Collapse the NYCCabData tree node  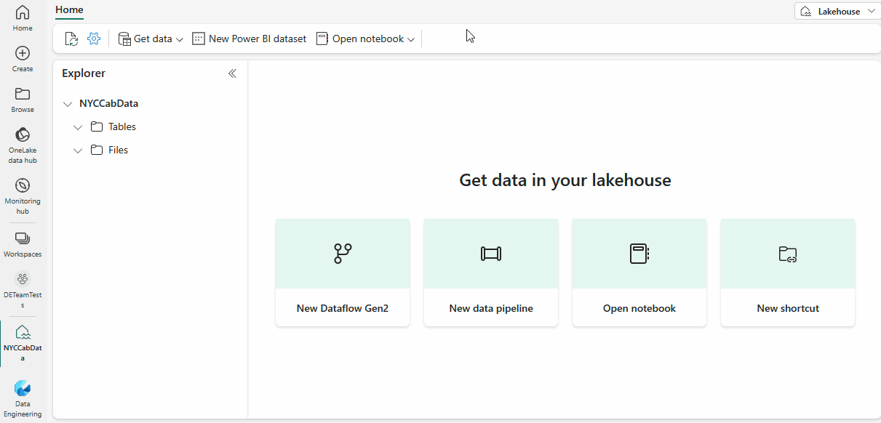(68, 103)
